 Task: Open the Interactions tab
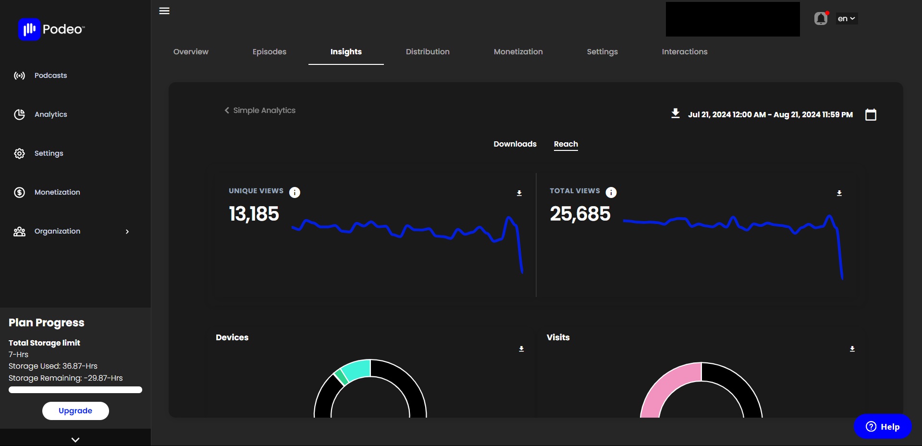coord(685,51)
